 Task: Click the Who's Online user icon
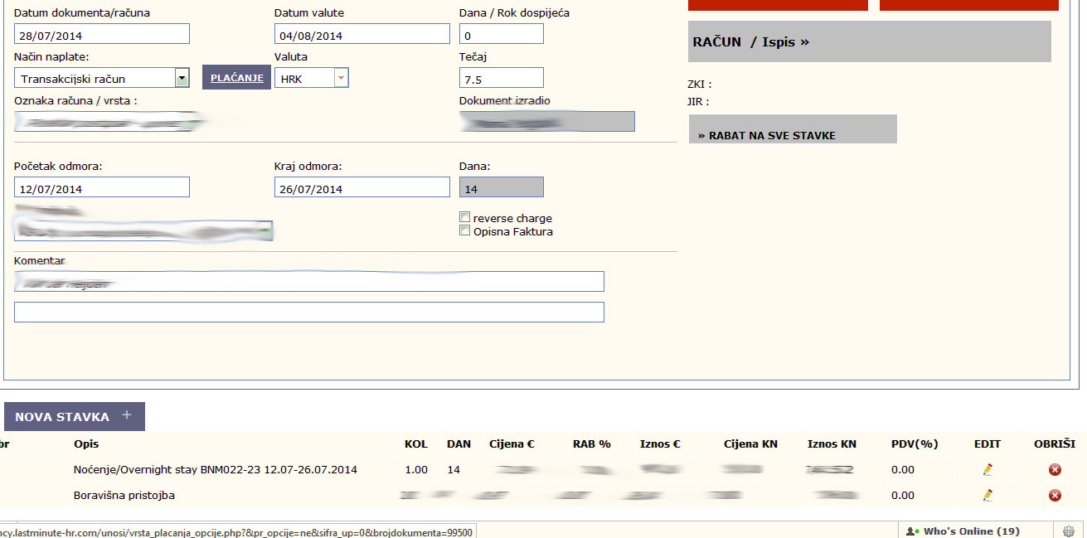coord(911,531)
